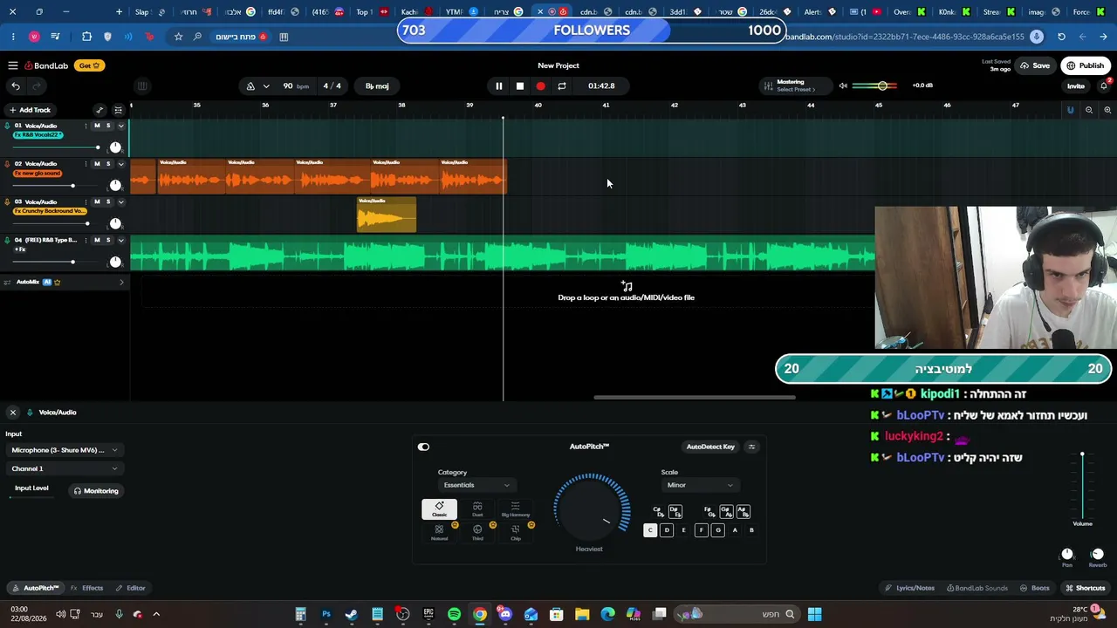Open the Essentials category dropdown

pyautogui.click(x=476, y=485)
